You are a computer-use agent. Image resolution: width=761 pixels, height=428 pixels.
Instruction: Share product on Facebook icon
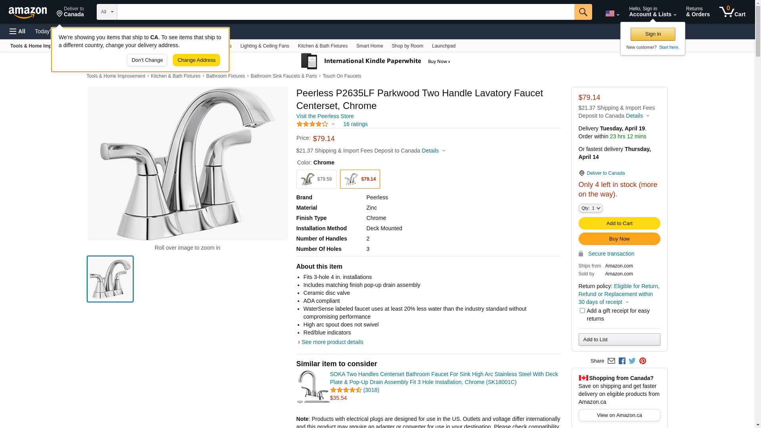(622, 361)
